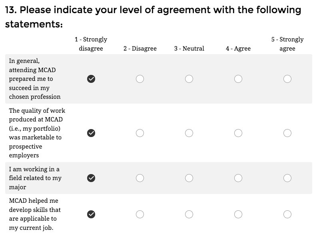Image resolution: width=321 pixels, height=241 pixels.
Task: Select 'Disagree' for skills applicable to current job
Action: pos(140,214)
